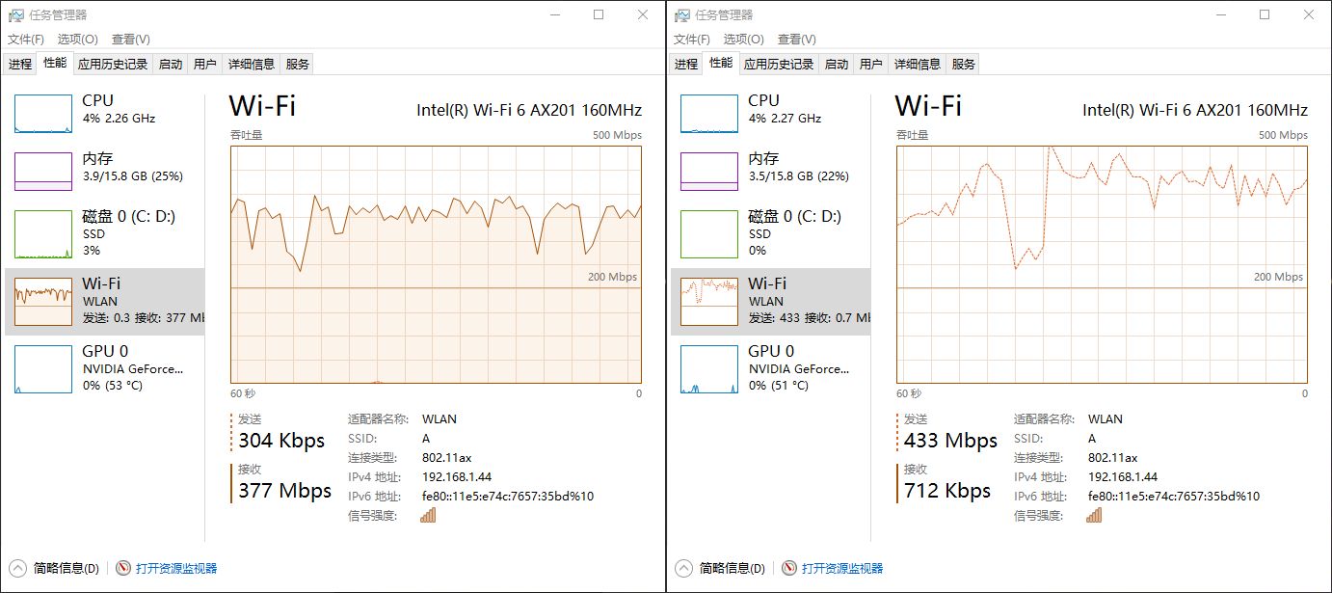The height and width of the screenshot is (593, 1332).
Task: Click Wi-Fi heading in left window
Action: pyautogui.click(x=262, y=105)
